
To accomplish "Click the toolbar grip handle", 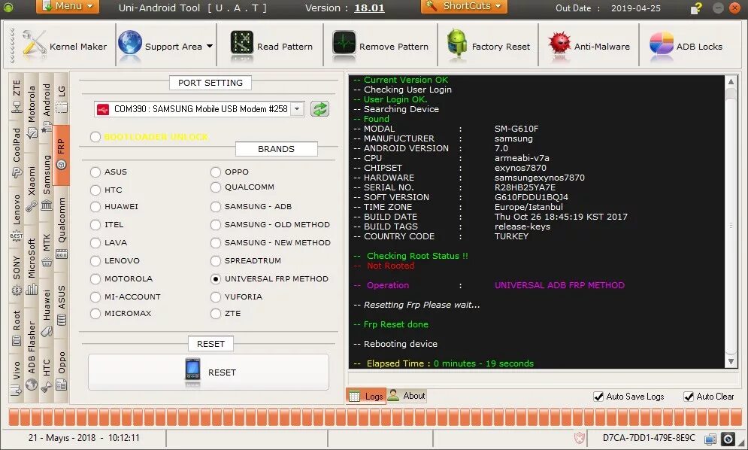I will (x=13, y=46).
